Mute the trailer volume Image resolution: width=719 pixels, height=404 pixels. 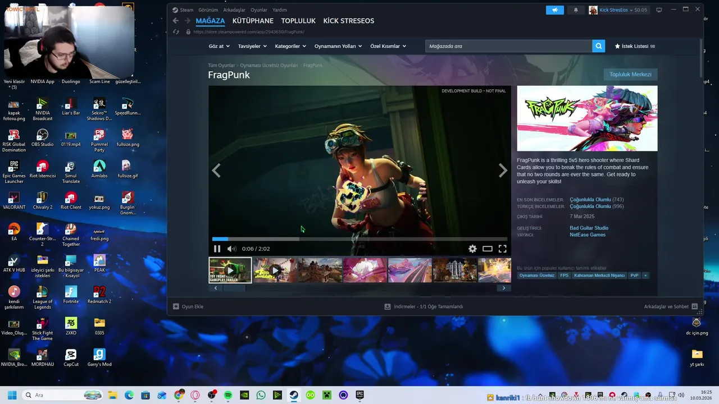(231, 249)
